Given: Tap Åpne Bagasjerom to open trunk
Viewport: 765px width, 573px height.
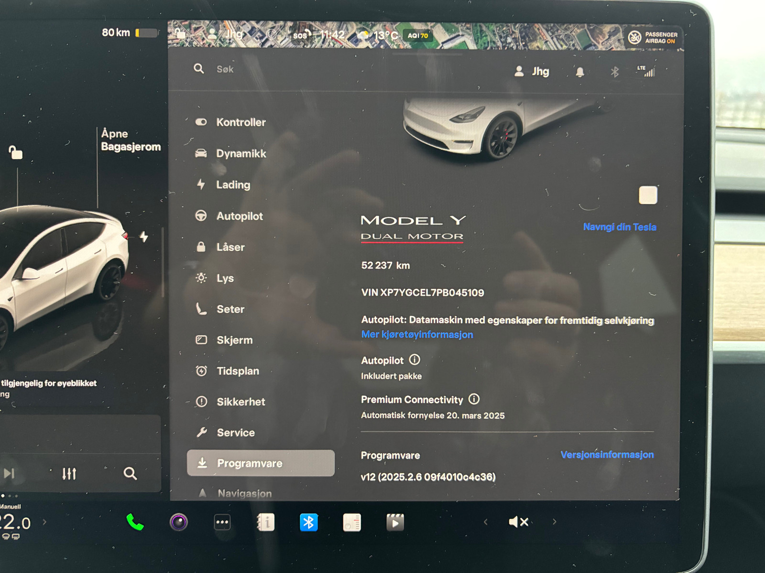Looking at the screenshot, I should pyautogui.click(x=131, y=140).
